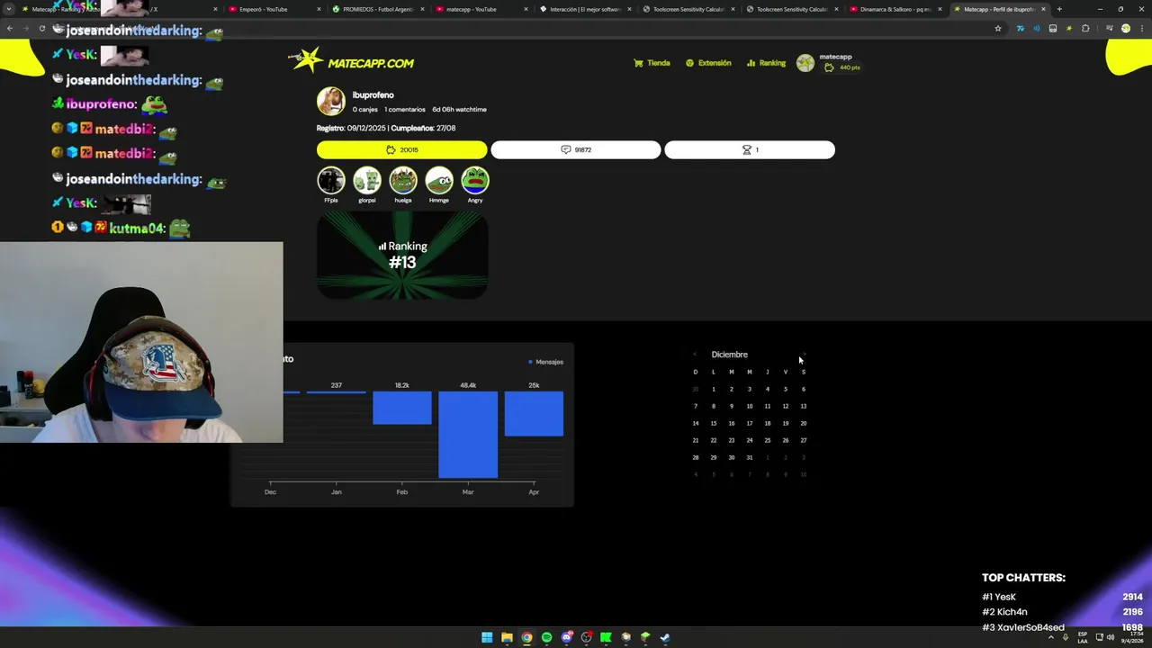Select December 9 in the calendar
This screenshot has width=1152, height=648.
(731, 406)
